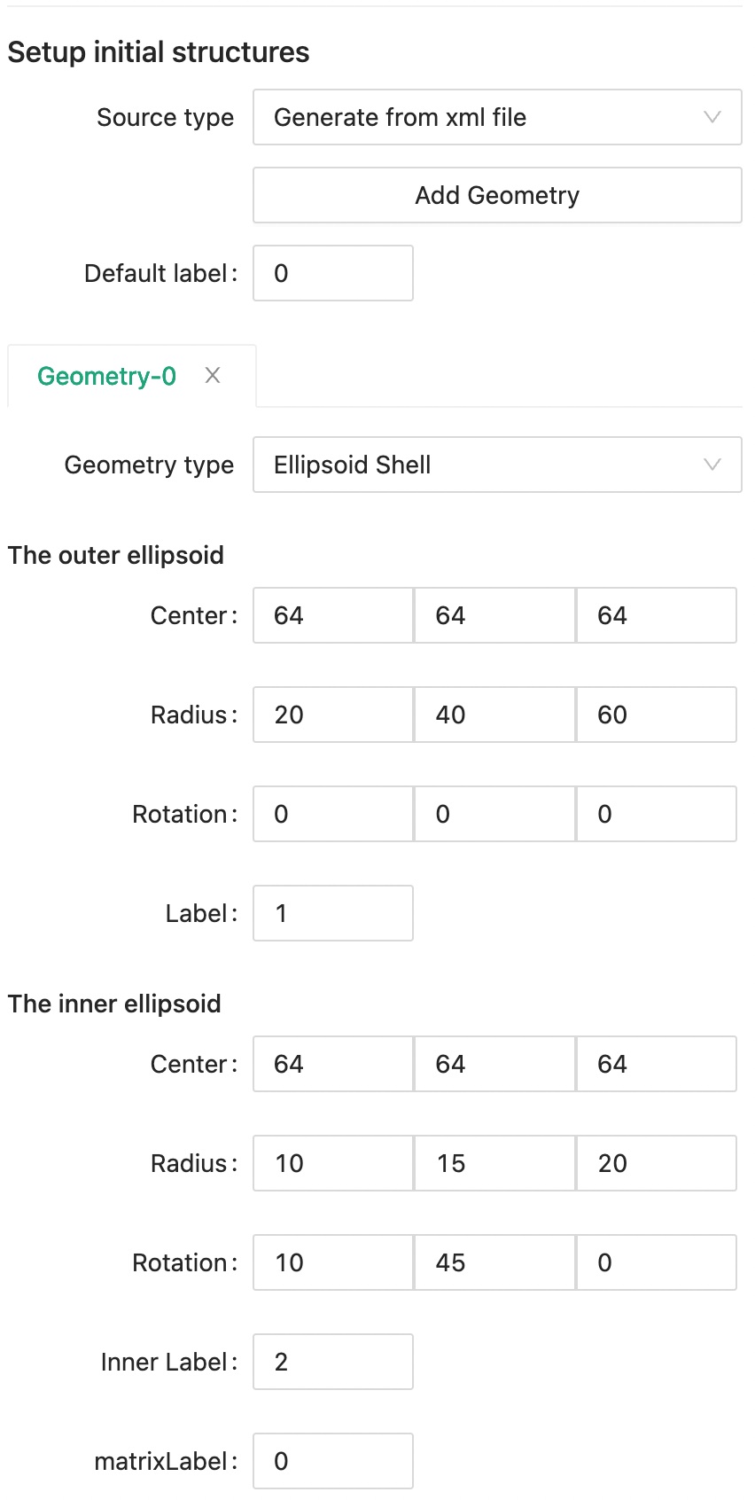Click outer ellipsoid Radius field showing 60
Viewport: 755px width, 1500px height.
pos(656,715)
